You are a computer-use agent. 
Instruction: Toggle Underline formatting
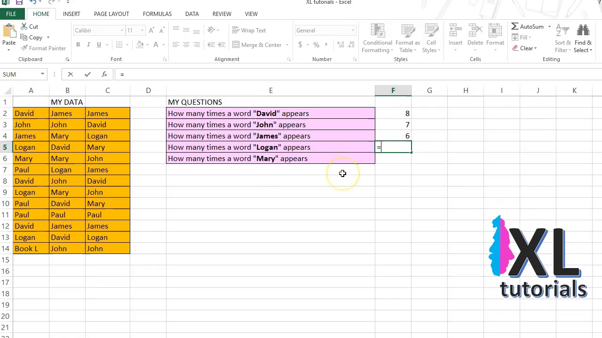[x=99, y=45]
